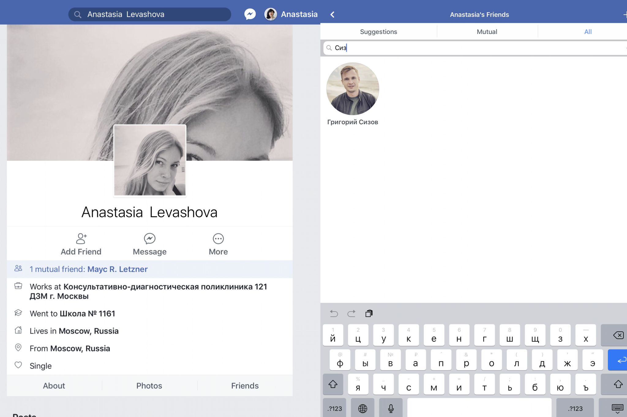
Task: Open mutual friend Mayc R. Letzner
Action: tap(117, 269)
